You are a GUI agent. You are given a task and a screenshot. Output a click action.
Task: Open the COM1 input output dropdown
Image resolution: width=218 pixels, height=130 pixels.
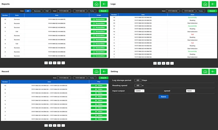[139, 91]
